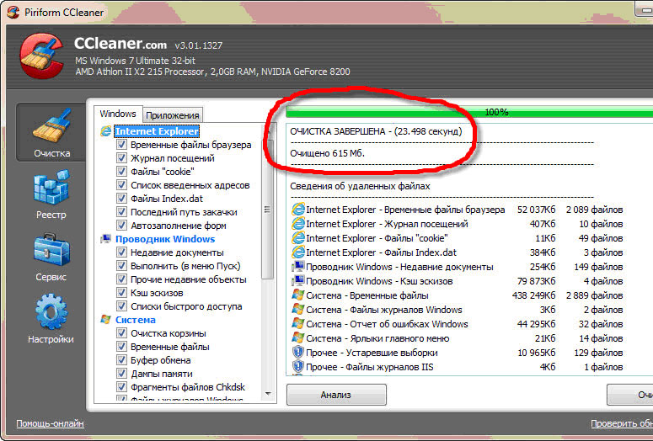The image size is (653, 441).
Task: Click Windows icon of Система Временные файлы result
Action: [297, 295]
